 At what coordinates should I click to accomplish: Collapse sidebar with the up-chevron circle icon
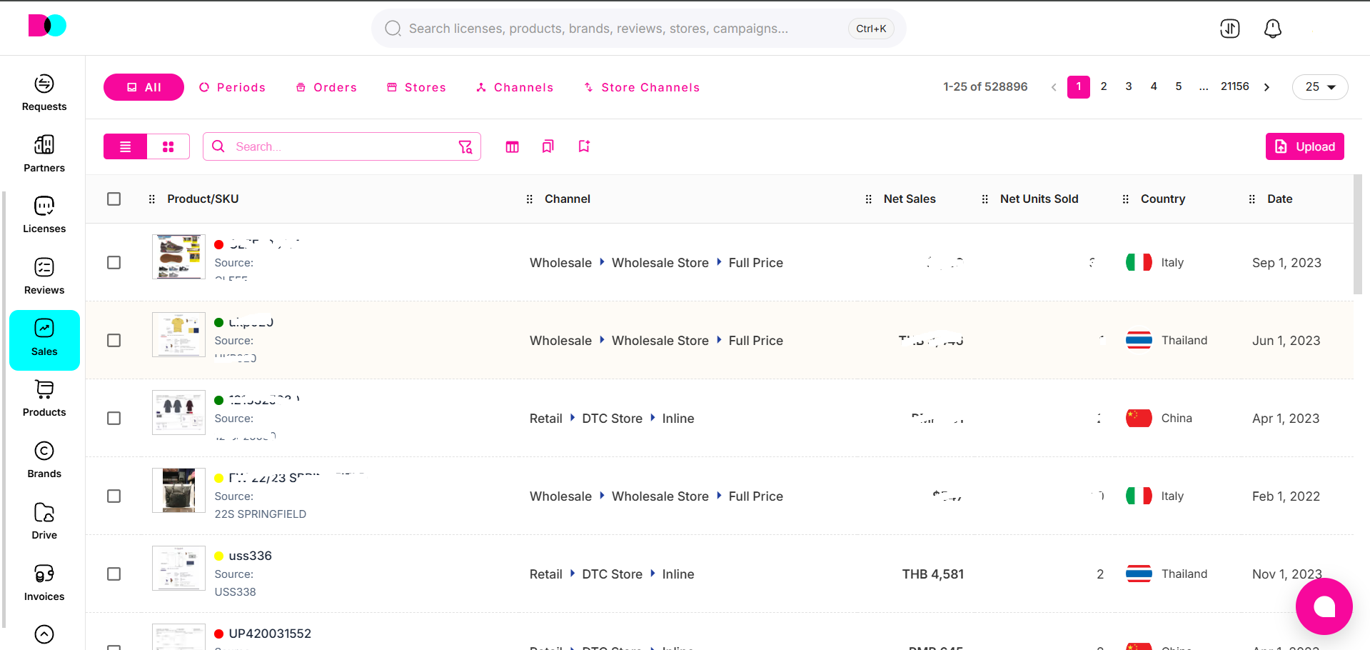point(44,634)
